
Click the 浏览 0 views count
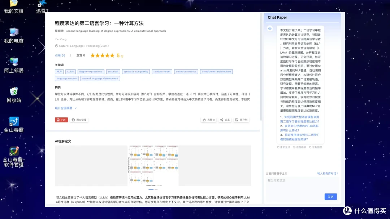(x=81, y=55)
